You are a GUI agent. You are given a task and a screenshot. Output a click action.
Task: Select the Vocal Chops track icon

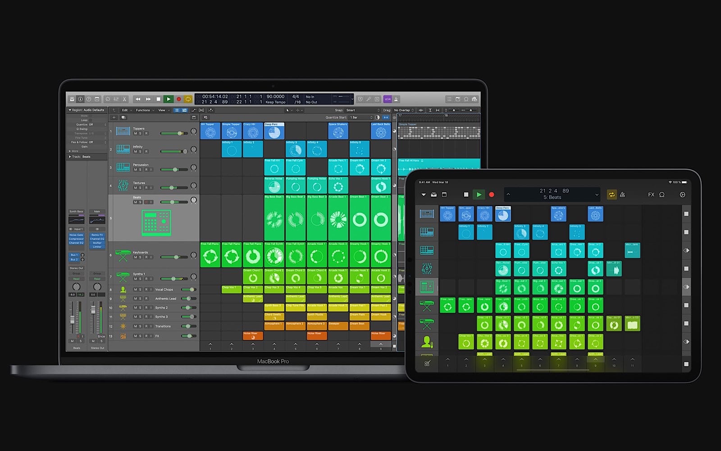123,290
